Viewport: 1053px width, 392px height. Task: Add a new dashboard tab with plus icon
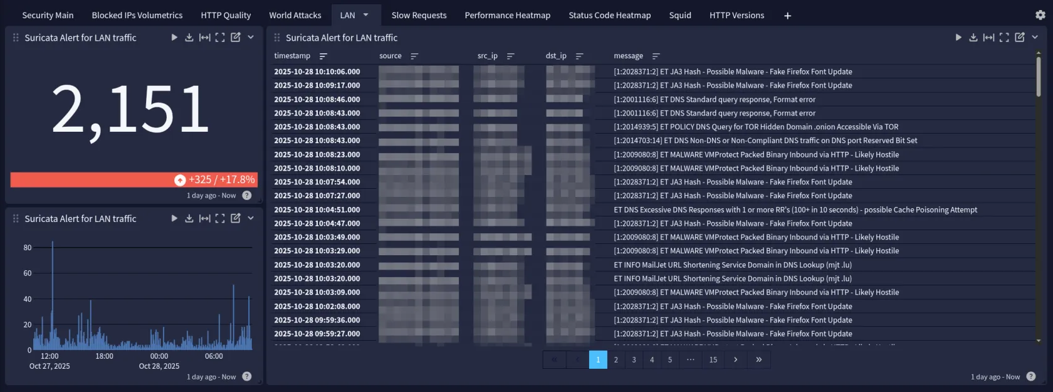[787, 16]
